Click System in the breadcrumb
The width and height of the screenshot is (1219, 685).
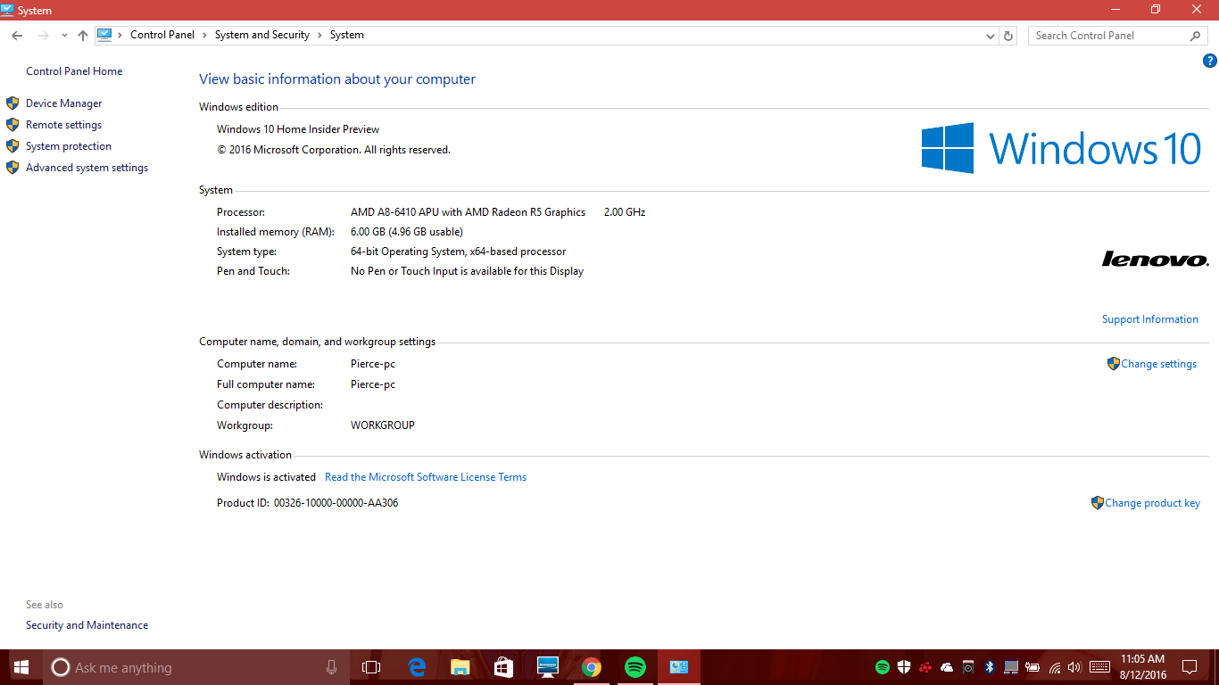pyautogui.click(x=347, y=35)
